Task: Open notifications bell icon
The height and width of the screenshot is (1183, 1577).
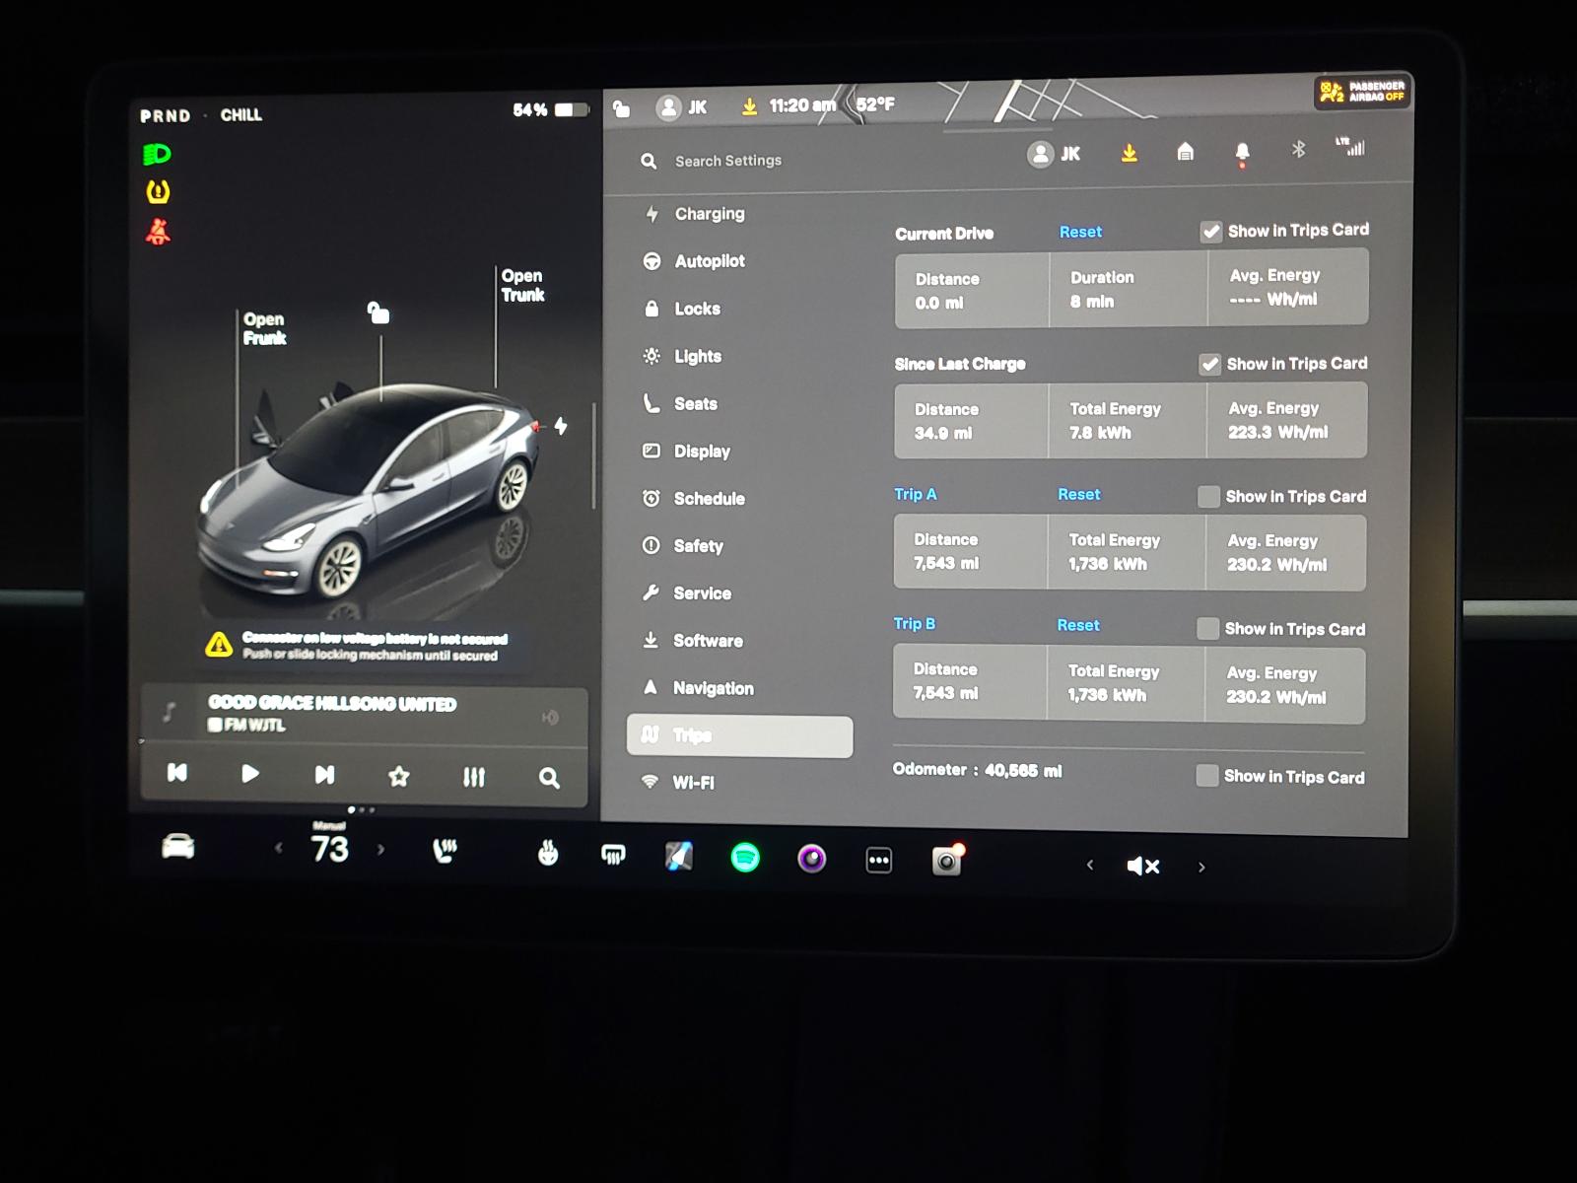Action: coord(1242,152)
